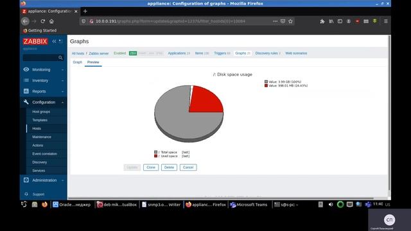Image resolution: width=411 pixels, height=231 pixels.
Task: Open the desktop start menu icon
Action: [24, 204]
